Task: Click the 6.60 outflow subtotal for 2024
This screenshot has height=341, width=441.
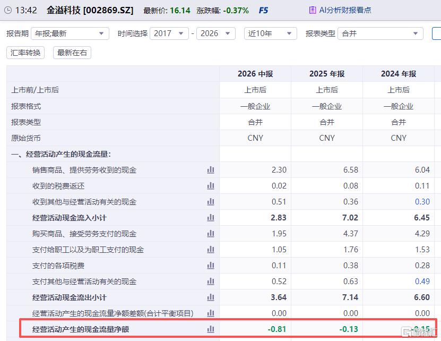Action: tap(422, 297)
